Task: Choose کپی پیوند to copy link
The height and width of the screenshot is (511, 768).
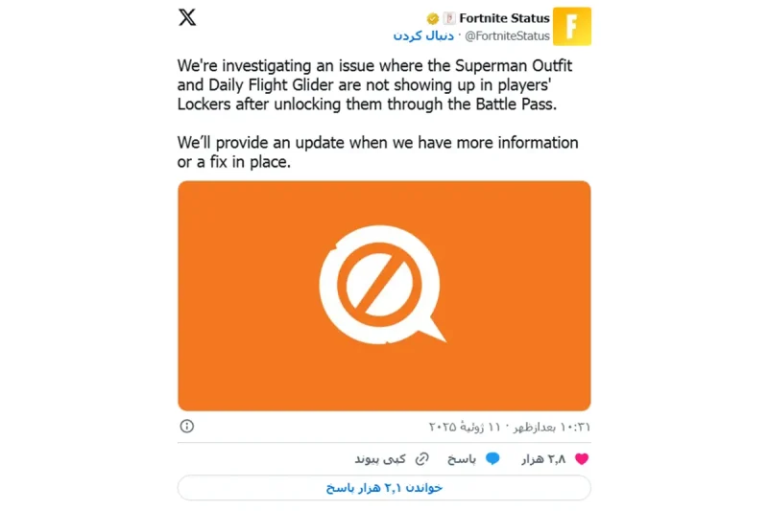Action: click(380, 458)
